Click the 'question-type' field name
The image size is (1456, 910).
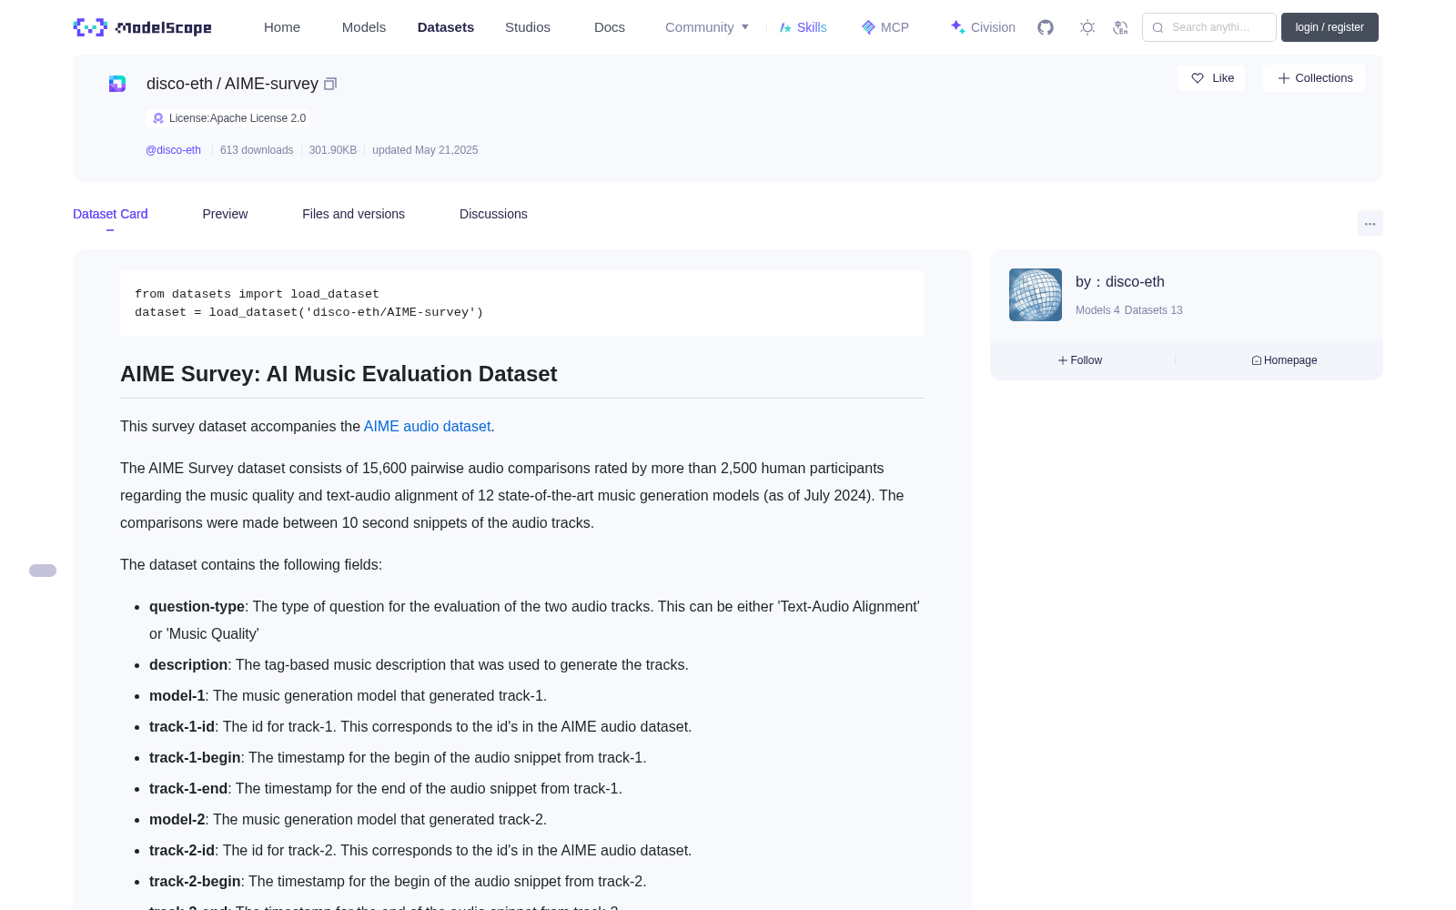197,606
